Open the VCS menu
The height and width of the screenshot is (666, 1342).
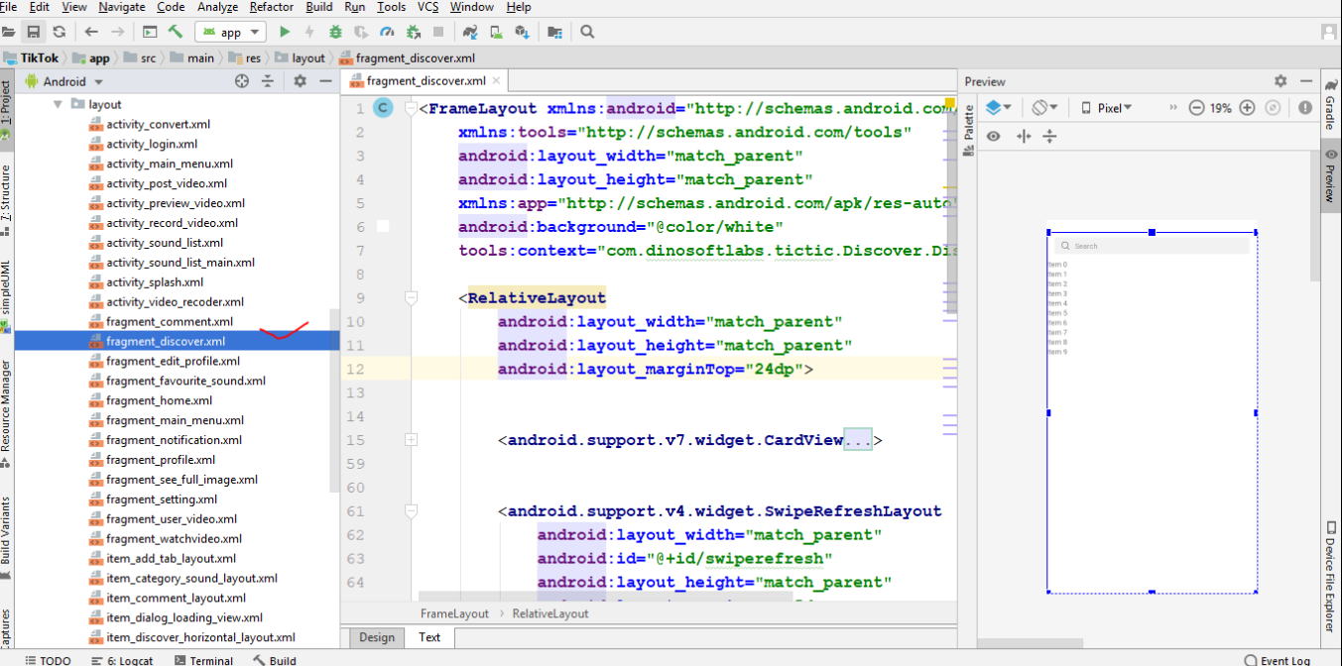427,7
